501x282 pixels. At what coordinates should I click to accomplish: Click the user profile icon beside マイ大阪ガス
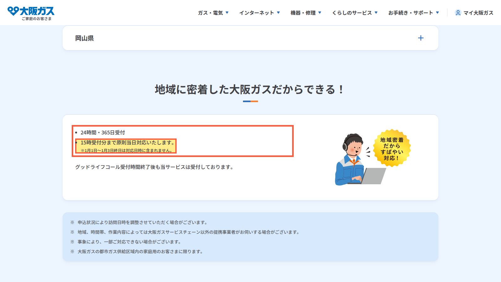458,13
